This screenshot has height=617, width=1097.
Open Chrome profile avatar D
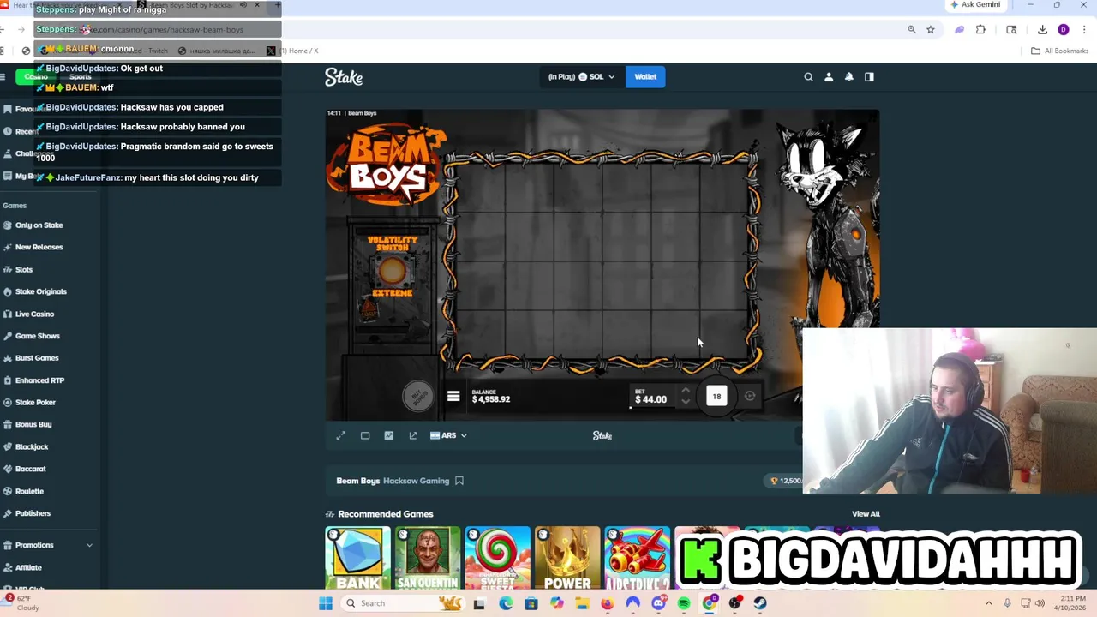tap(1064, 29)
